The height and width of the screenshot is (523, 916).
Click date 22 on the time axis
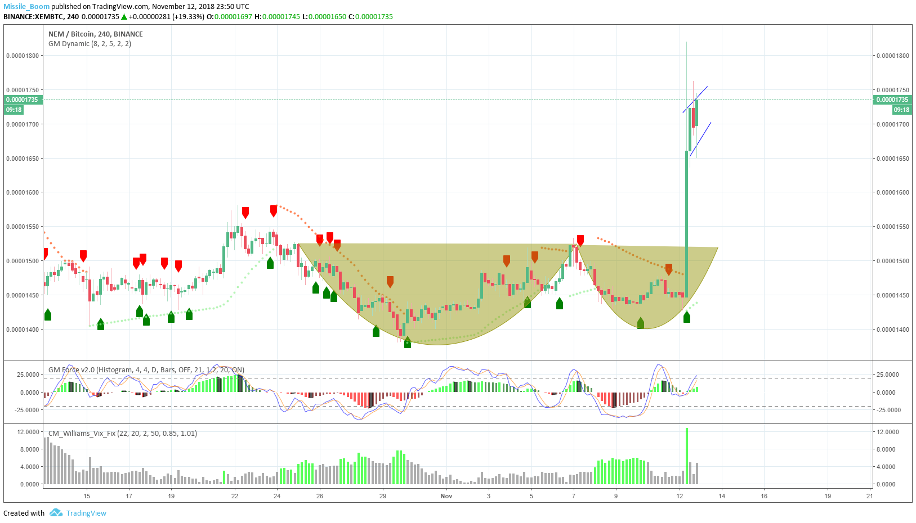[x=235, y=496]
